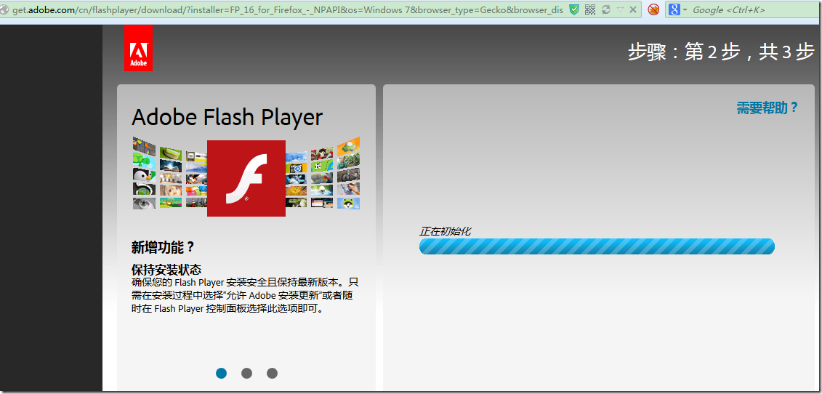Click the 新增功能？ heading
Viewport: 822px width, 394px height.
(x=163, y=247)
